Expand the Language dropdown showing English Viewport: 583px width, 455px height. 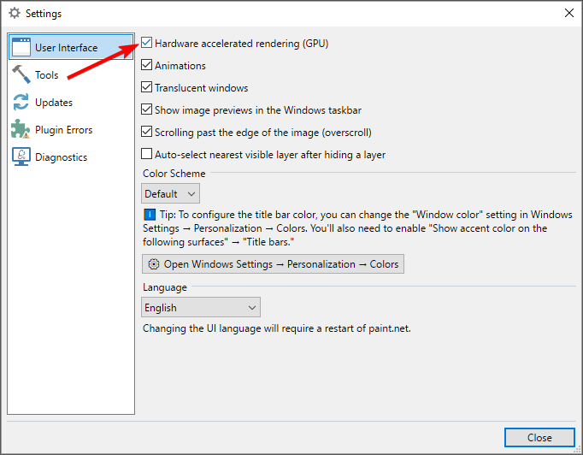tap(201, 307)
